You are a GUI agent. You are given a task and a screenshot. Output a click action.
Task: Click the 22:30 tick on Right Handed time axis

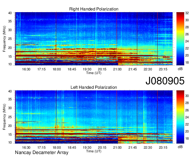click(148, 69)
